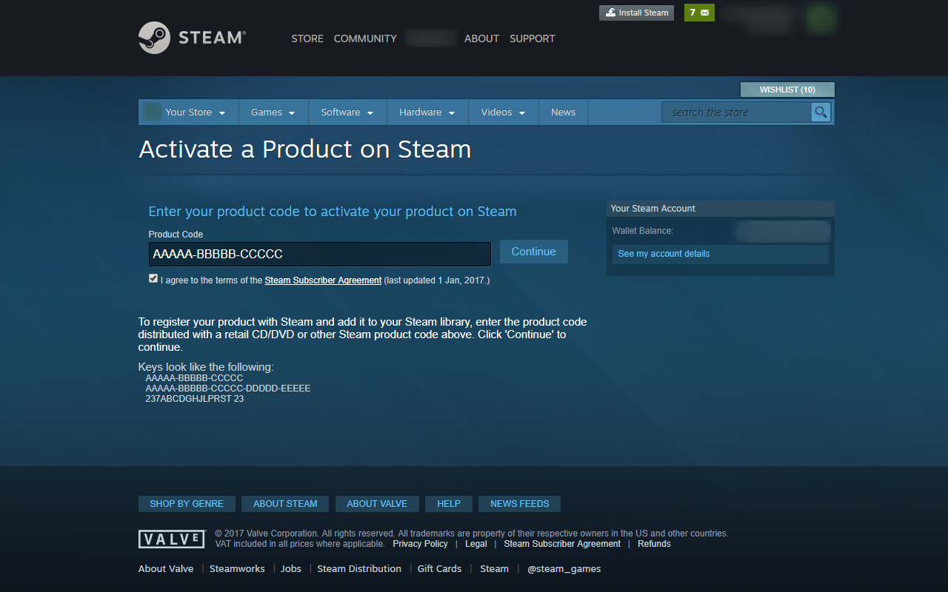Open the Software dropdown

(347, 112)
